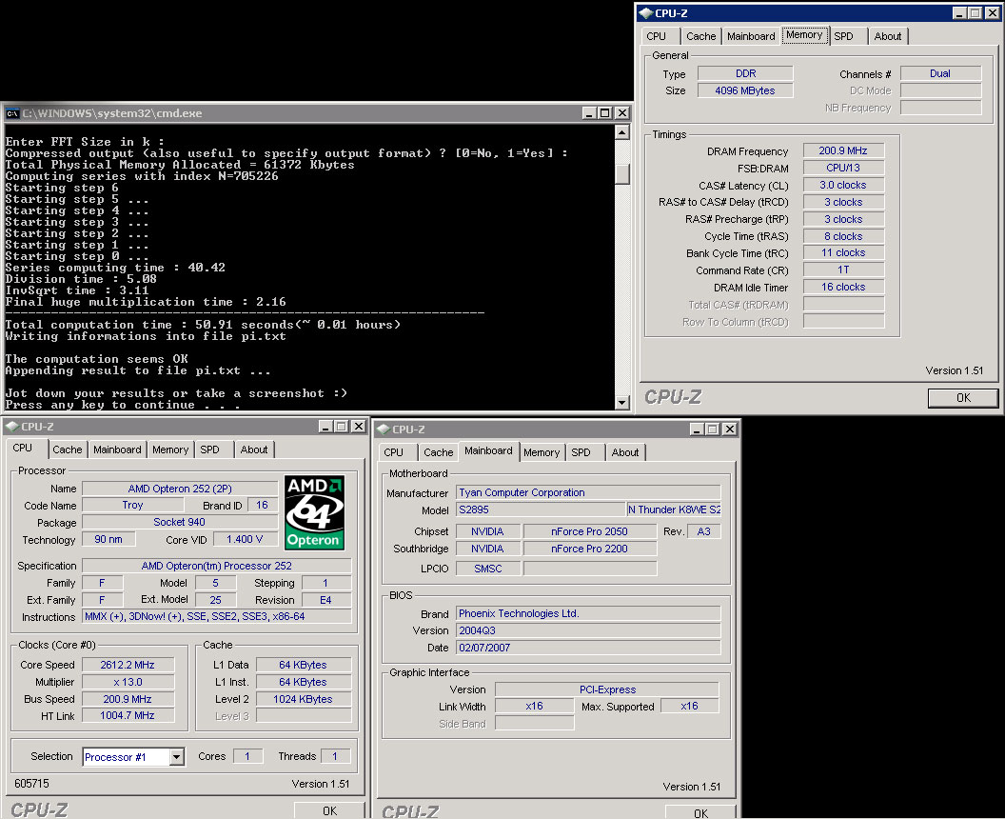
Task: Select Memory tab in Memory window
Action: point(804,35)
